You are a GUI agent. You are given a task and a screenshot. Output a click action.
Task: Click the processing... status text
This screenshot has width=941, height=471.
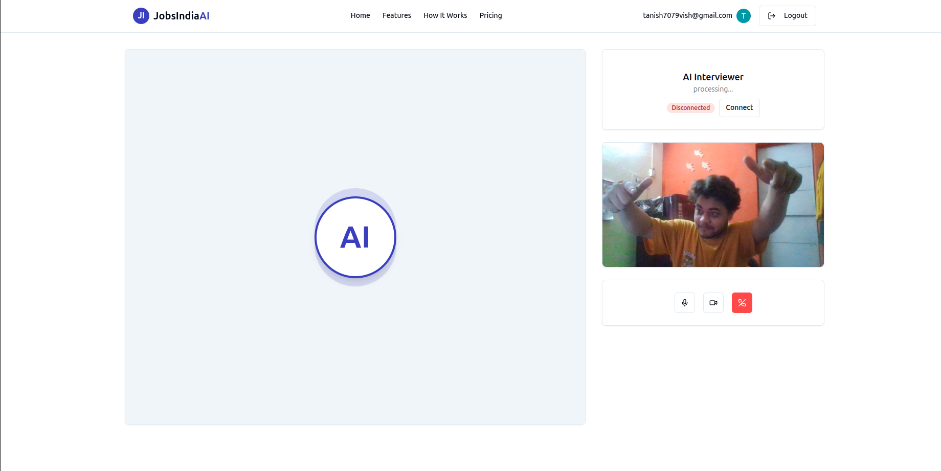(x=713, y=89)
